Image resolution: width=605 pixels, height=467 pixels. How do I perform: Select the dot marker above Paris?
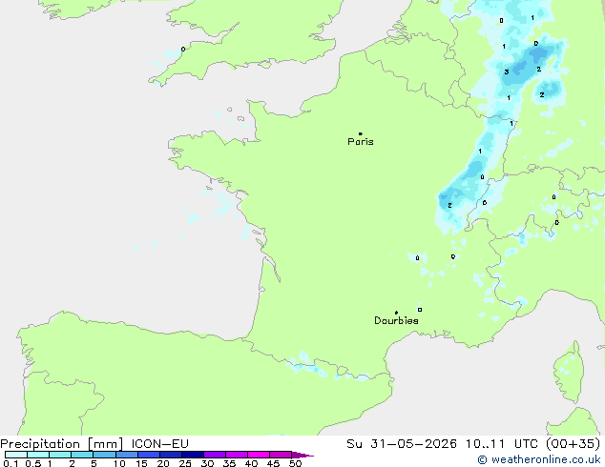361,133
